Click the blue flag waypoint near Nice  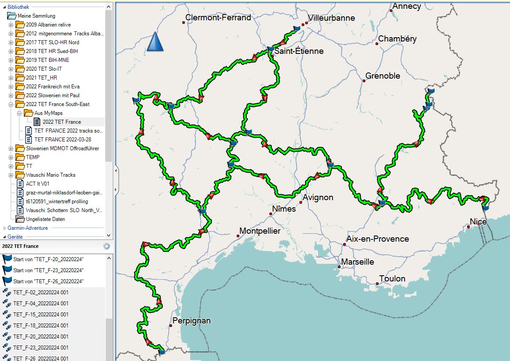point(486,207)
